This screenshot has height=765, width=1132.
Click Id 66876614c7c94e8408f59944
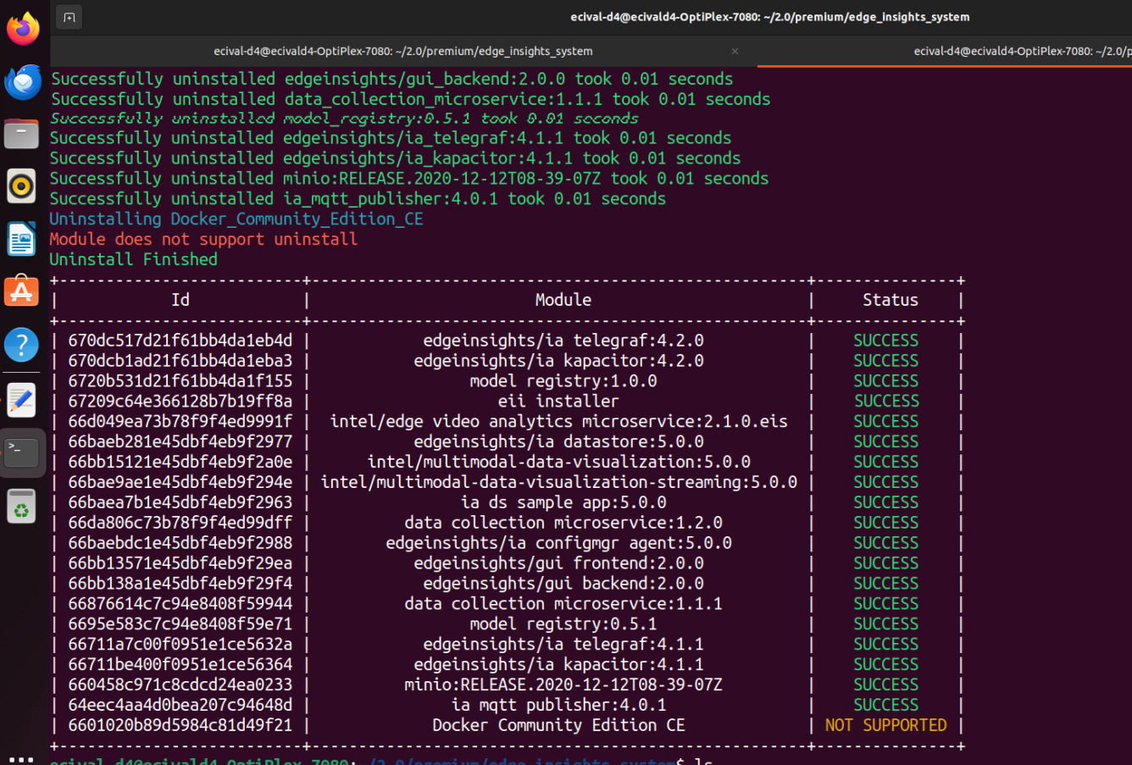pyautogui.click(x=180, y=604)
